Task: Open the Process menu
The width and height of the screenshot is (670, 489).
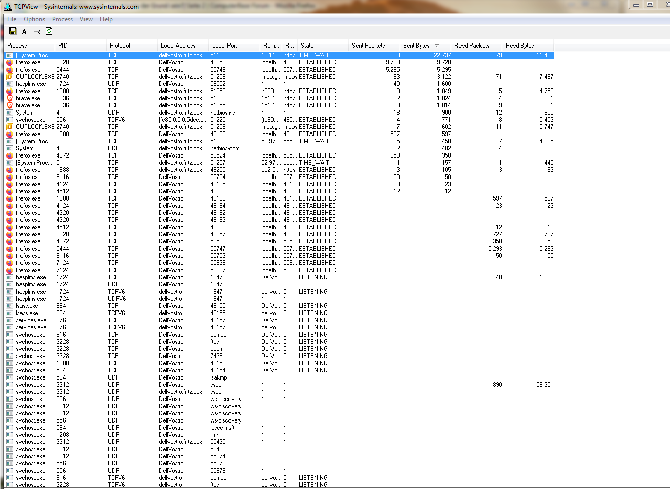Action: [62, 19]
